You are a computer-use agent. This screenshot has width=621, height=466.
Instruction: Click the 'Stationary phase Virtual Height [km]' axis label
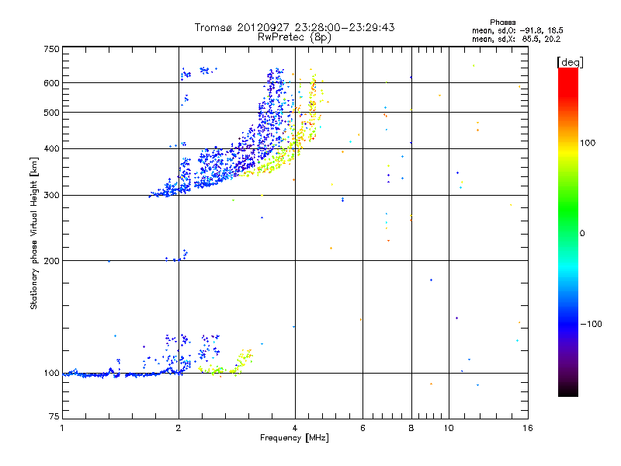pyautogui.click(x=34, y=233)
